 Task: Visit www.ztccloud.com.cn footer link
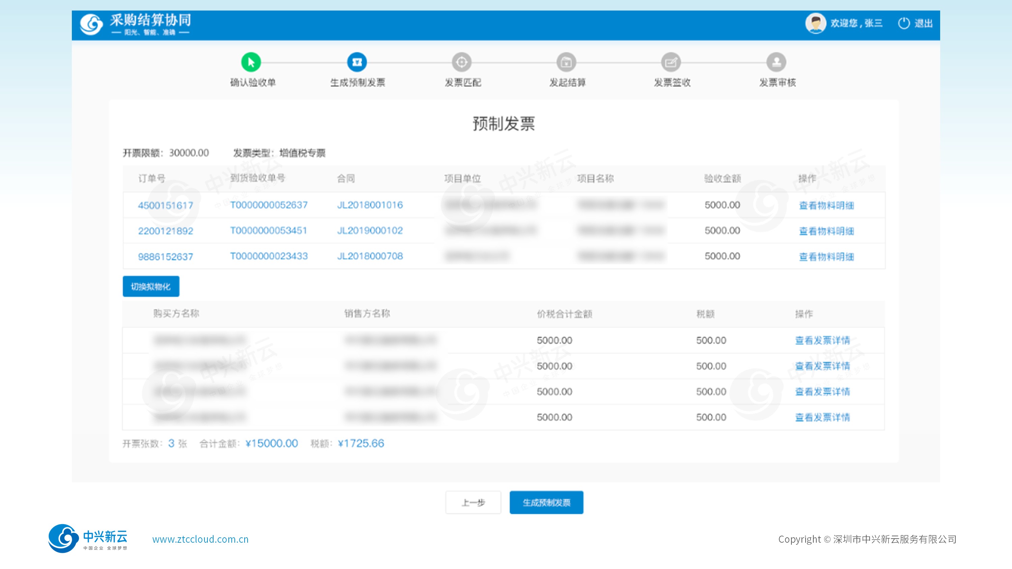[x=200, y=539]
